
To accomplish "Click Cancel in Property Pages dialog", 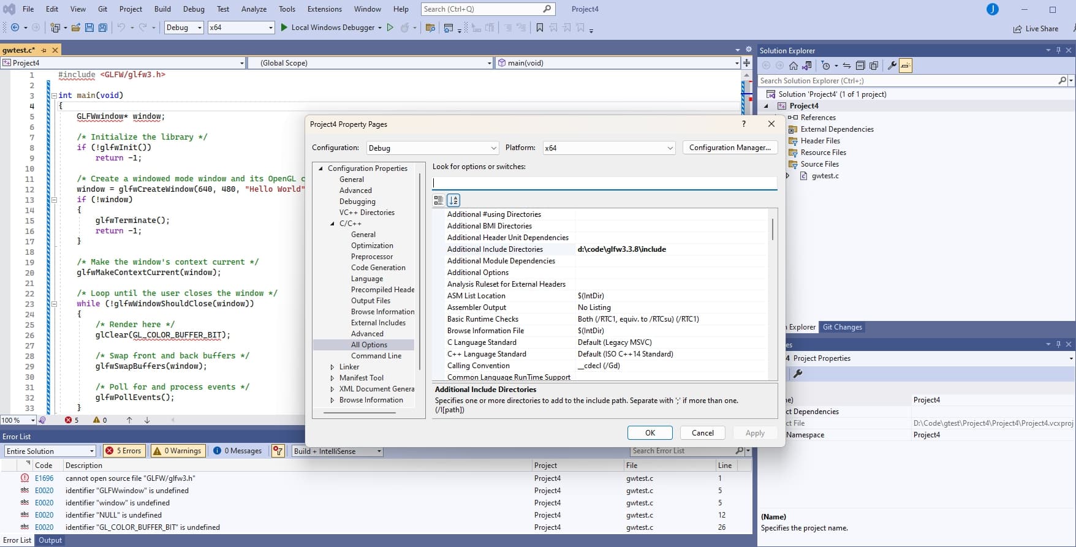I will [x=703, y=432].
